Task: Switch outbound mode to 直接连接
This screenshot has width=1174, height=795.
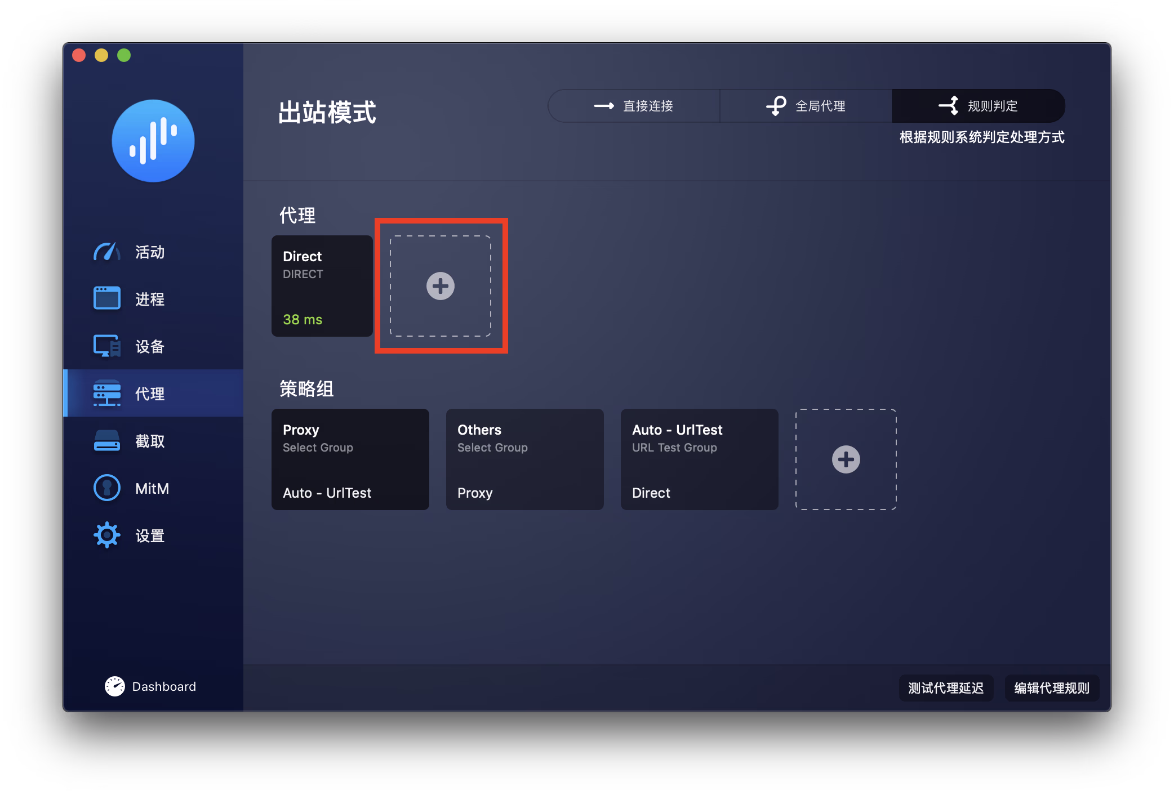Action: 634,106
